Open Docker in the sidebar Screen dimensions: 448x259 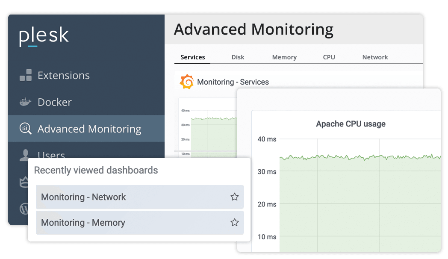point(55,102)
